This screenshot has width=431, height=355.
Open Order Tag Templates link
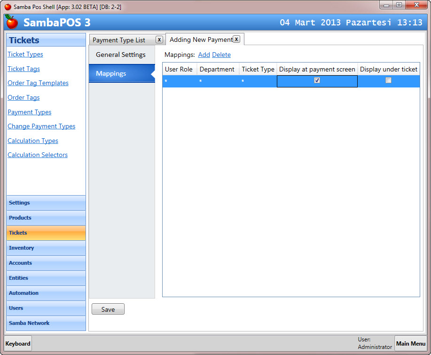[38, 83]
